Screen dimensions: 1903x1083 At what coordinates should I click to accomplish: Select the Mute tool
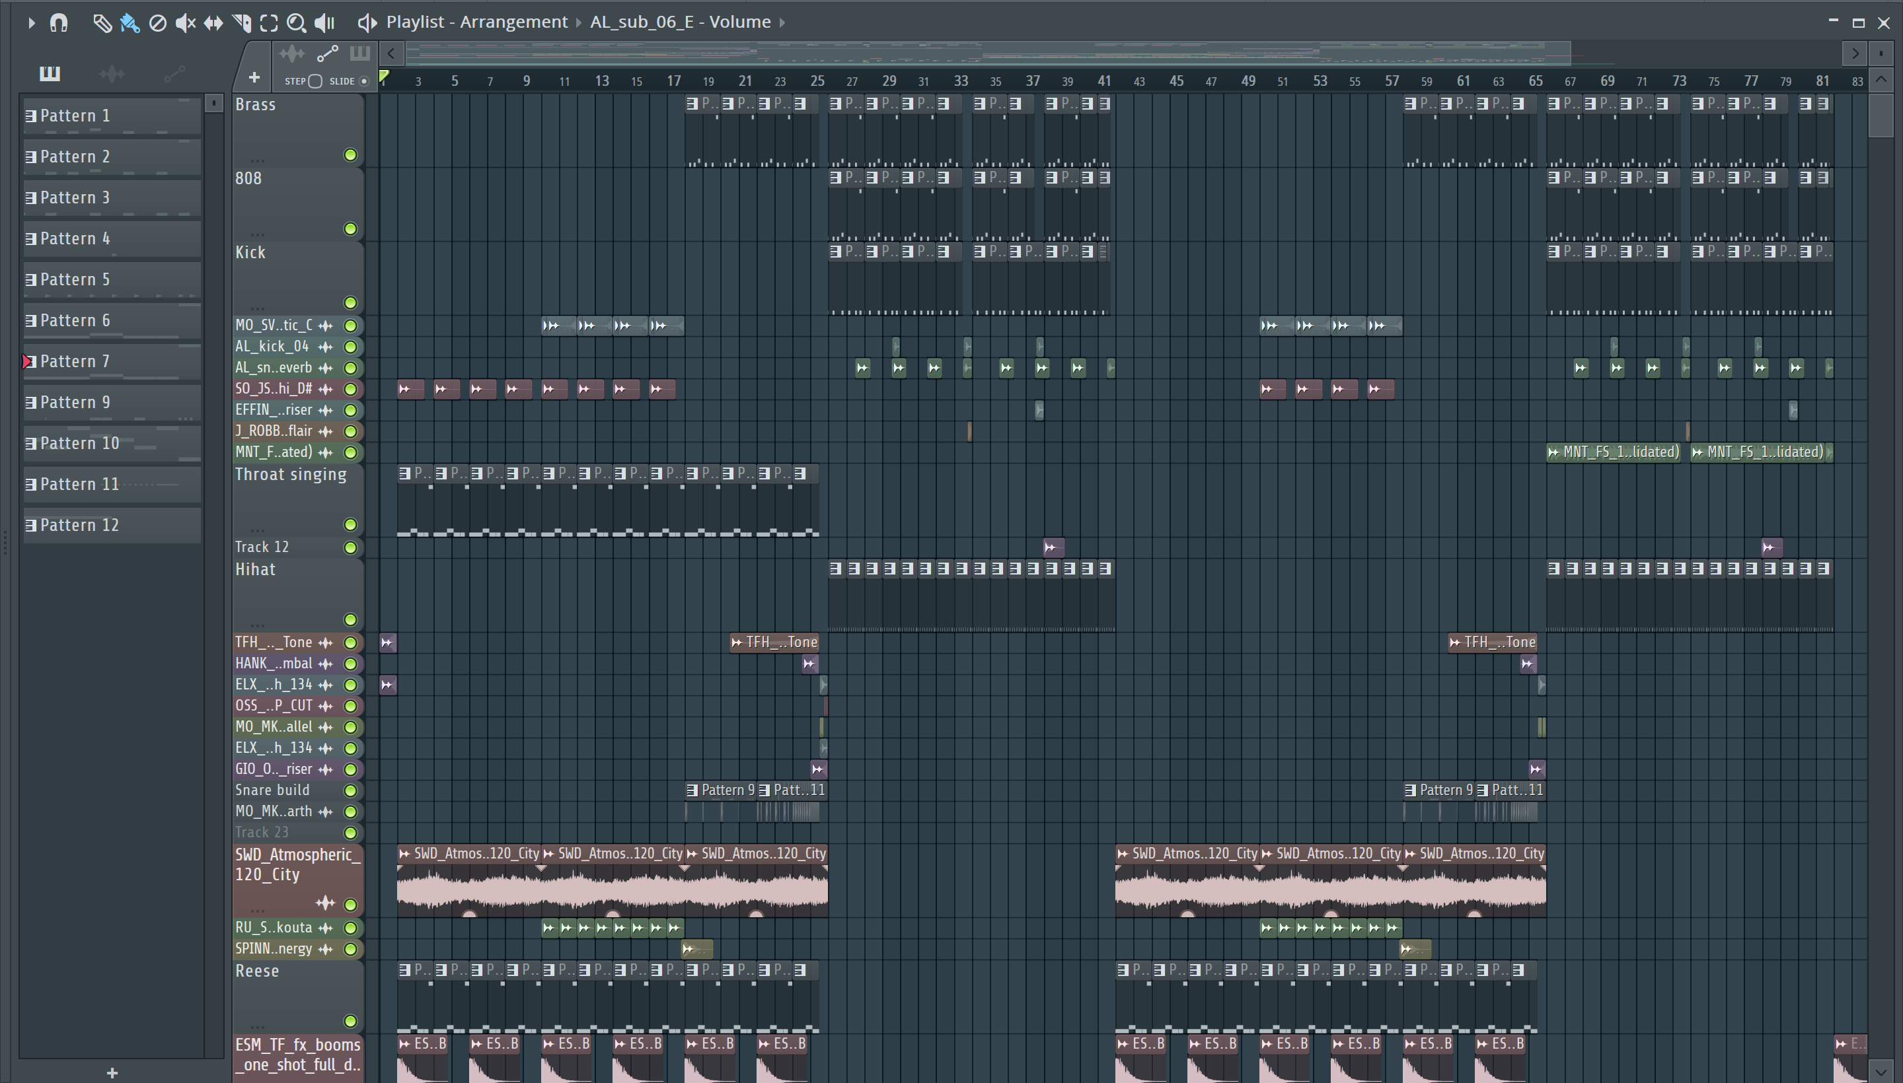(184, 23)
